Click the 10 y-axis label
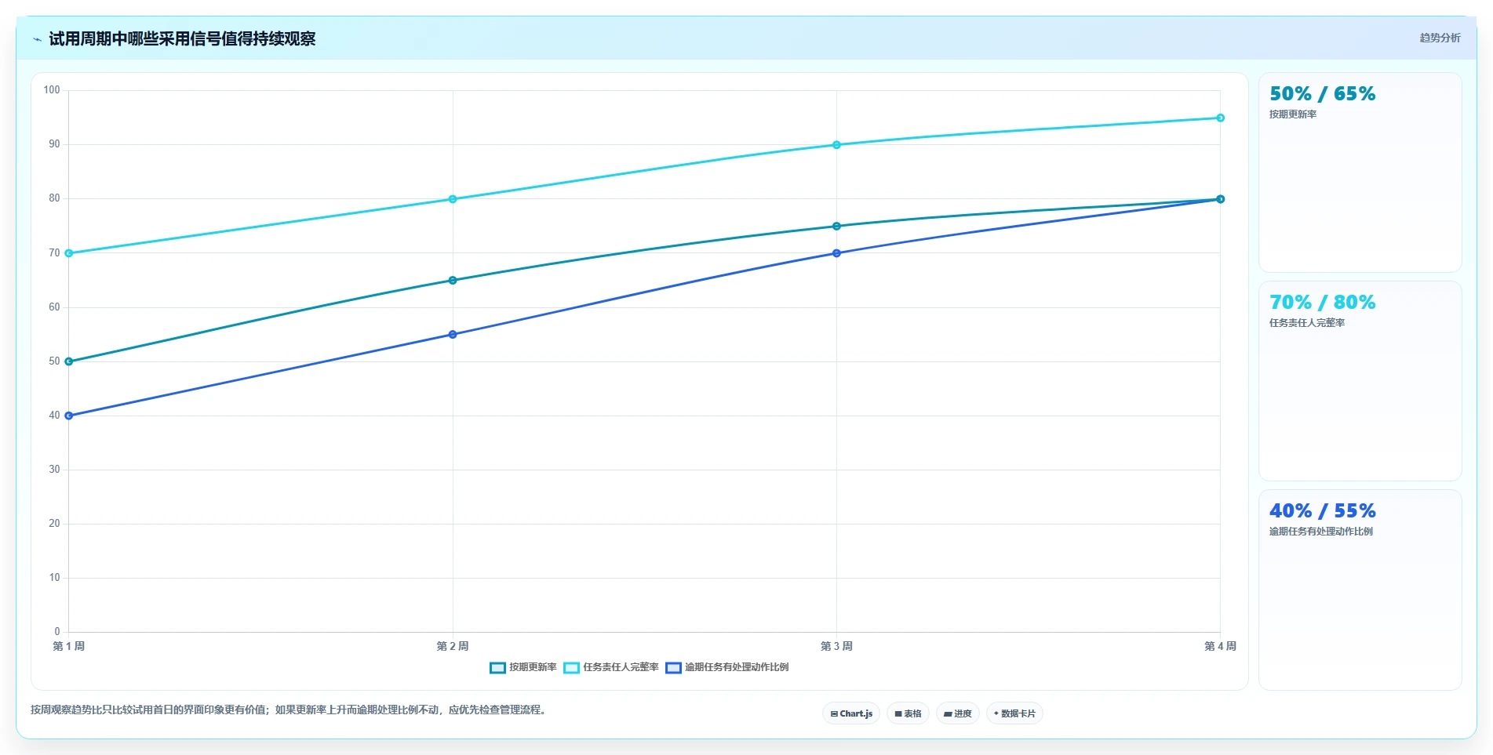The height and width of the screenshot is (755, 1493). (54, 578)
